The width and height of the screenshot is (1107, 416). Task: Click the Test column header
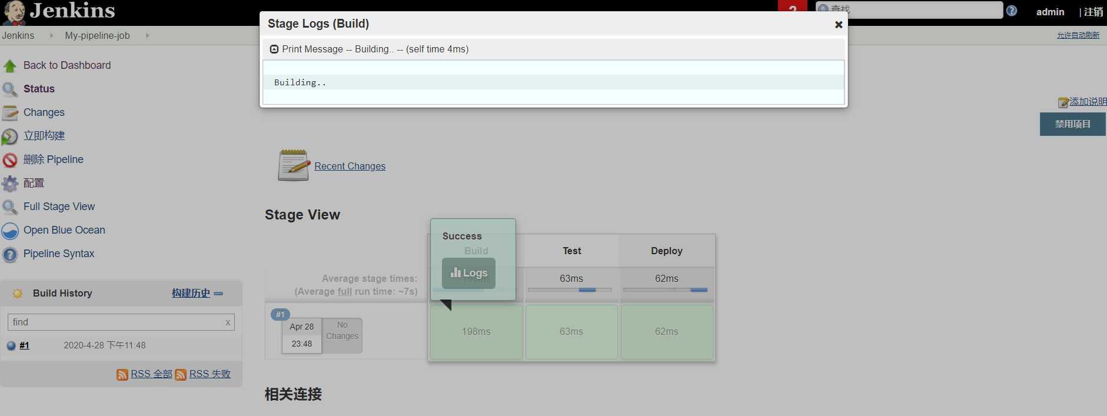571,251
